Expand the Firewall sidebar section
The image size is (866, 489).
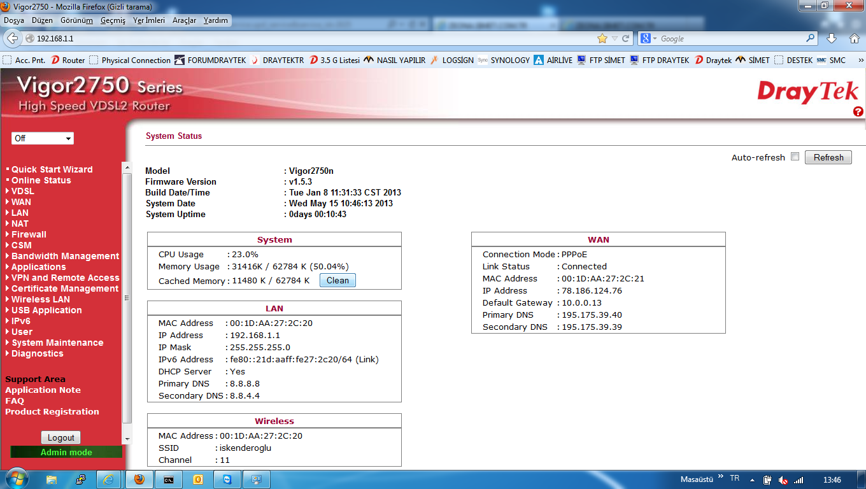click(29, 234)
